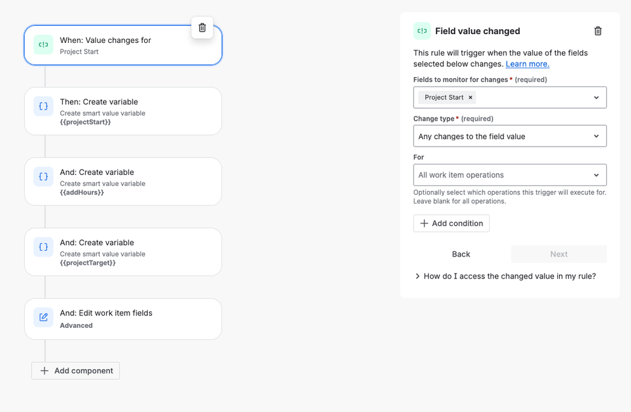631x412 pixels.
Task: Click the green trigger icon on the When card
Action: (x=44, y=45)
